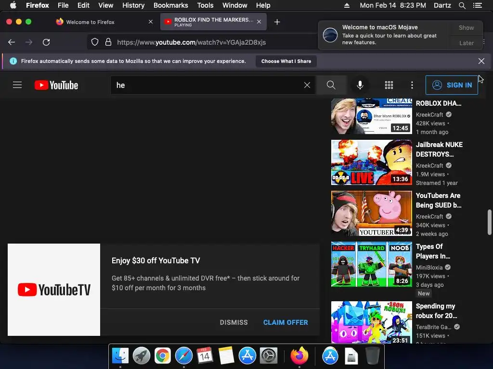The image size is (493, 369).
Task: Click the date and time in menu bar
Action: pyautogui.click(x=393, y=5)
